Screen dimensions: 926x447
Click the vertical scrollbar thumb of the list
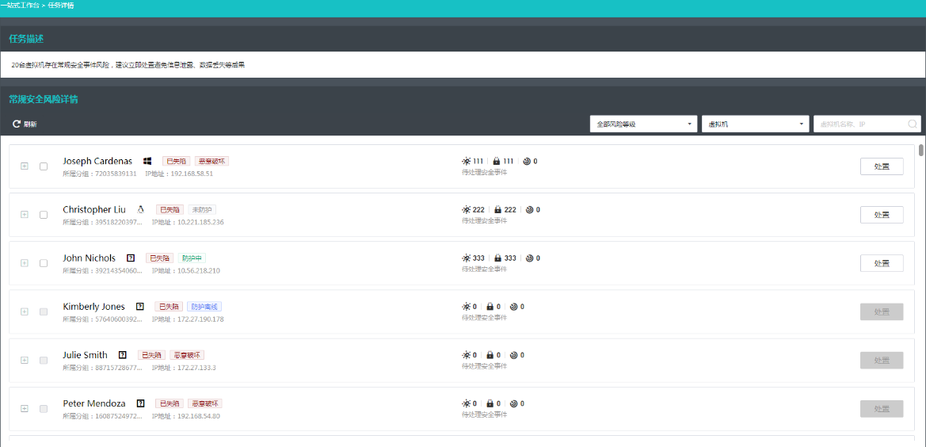921,151
